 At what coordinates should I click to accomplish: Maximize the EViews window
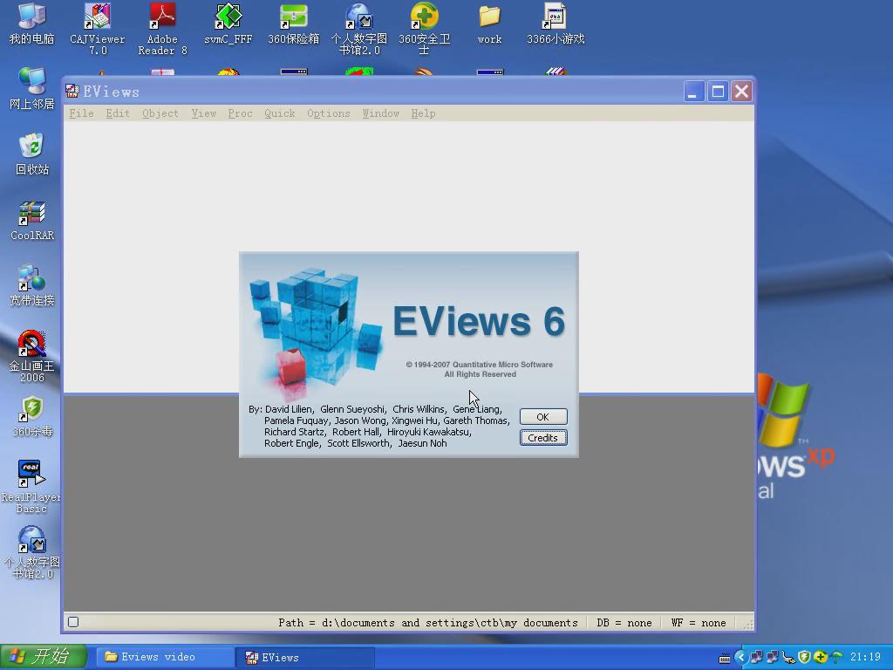[718, 91]
